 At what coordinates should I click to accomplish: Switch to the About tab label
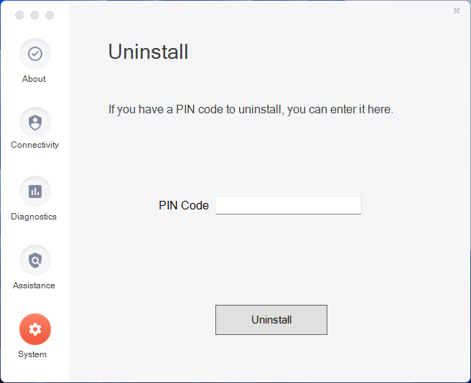pyautogui.click(x=34, y=79)
